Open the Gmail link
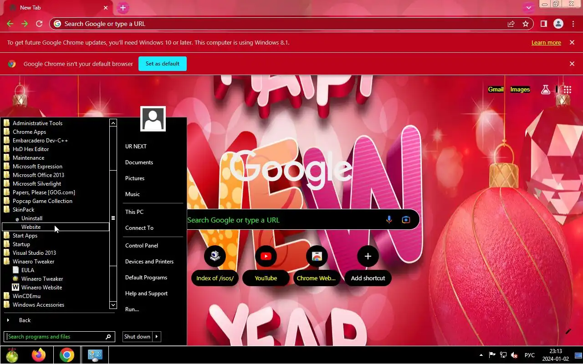583x364 pixels. coord(496,90)
